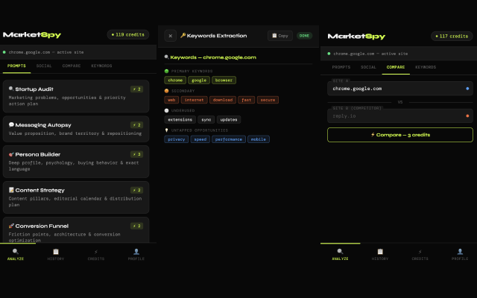
Task: Click the 'speed' opportunity chip
Action: (x=200, y=139)
